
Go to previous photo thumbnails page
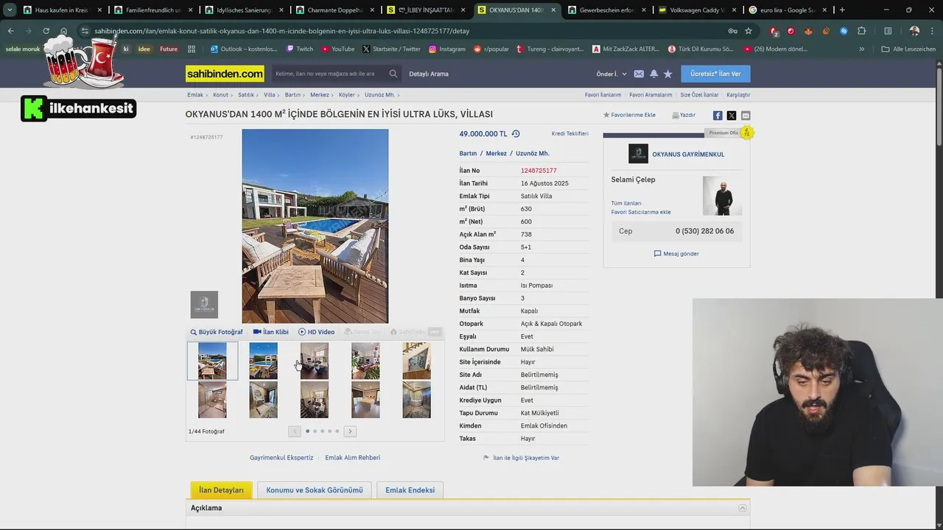tap(295, 431)
